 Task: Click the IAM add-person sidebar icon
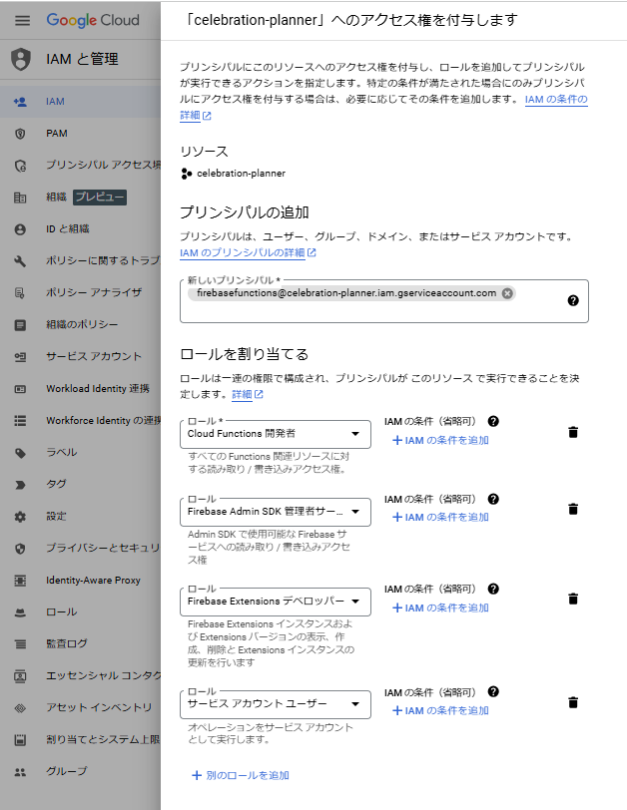tap(20, 102)
